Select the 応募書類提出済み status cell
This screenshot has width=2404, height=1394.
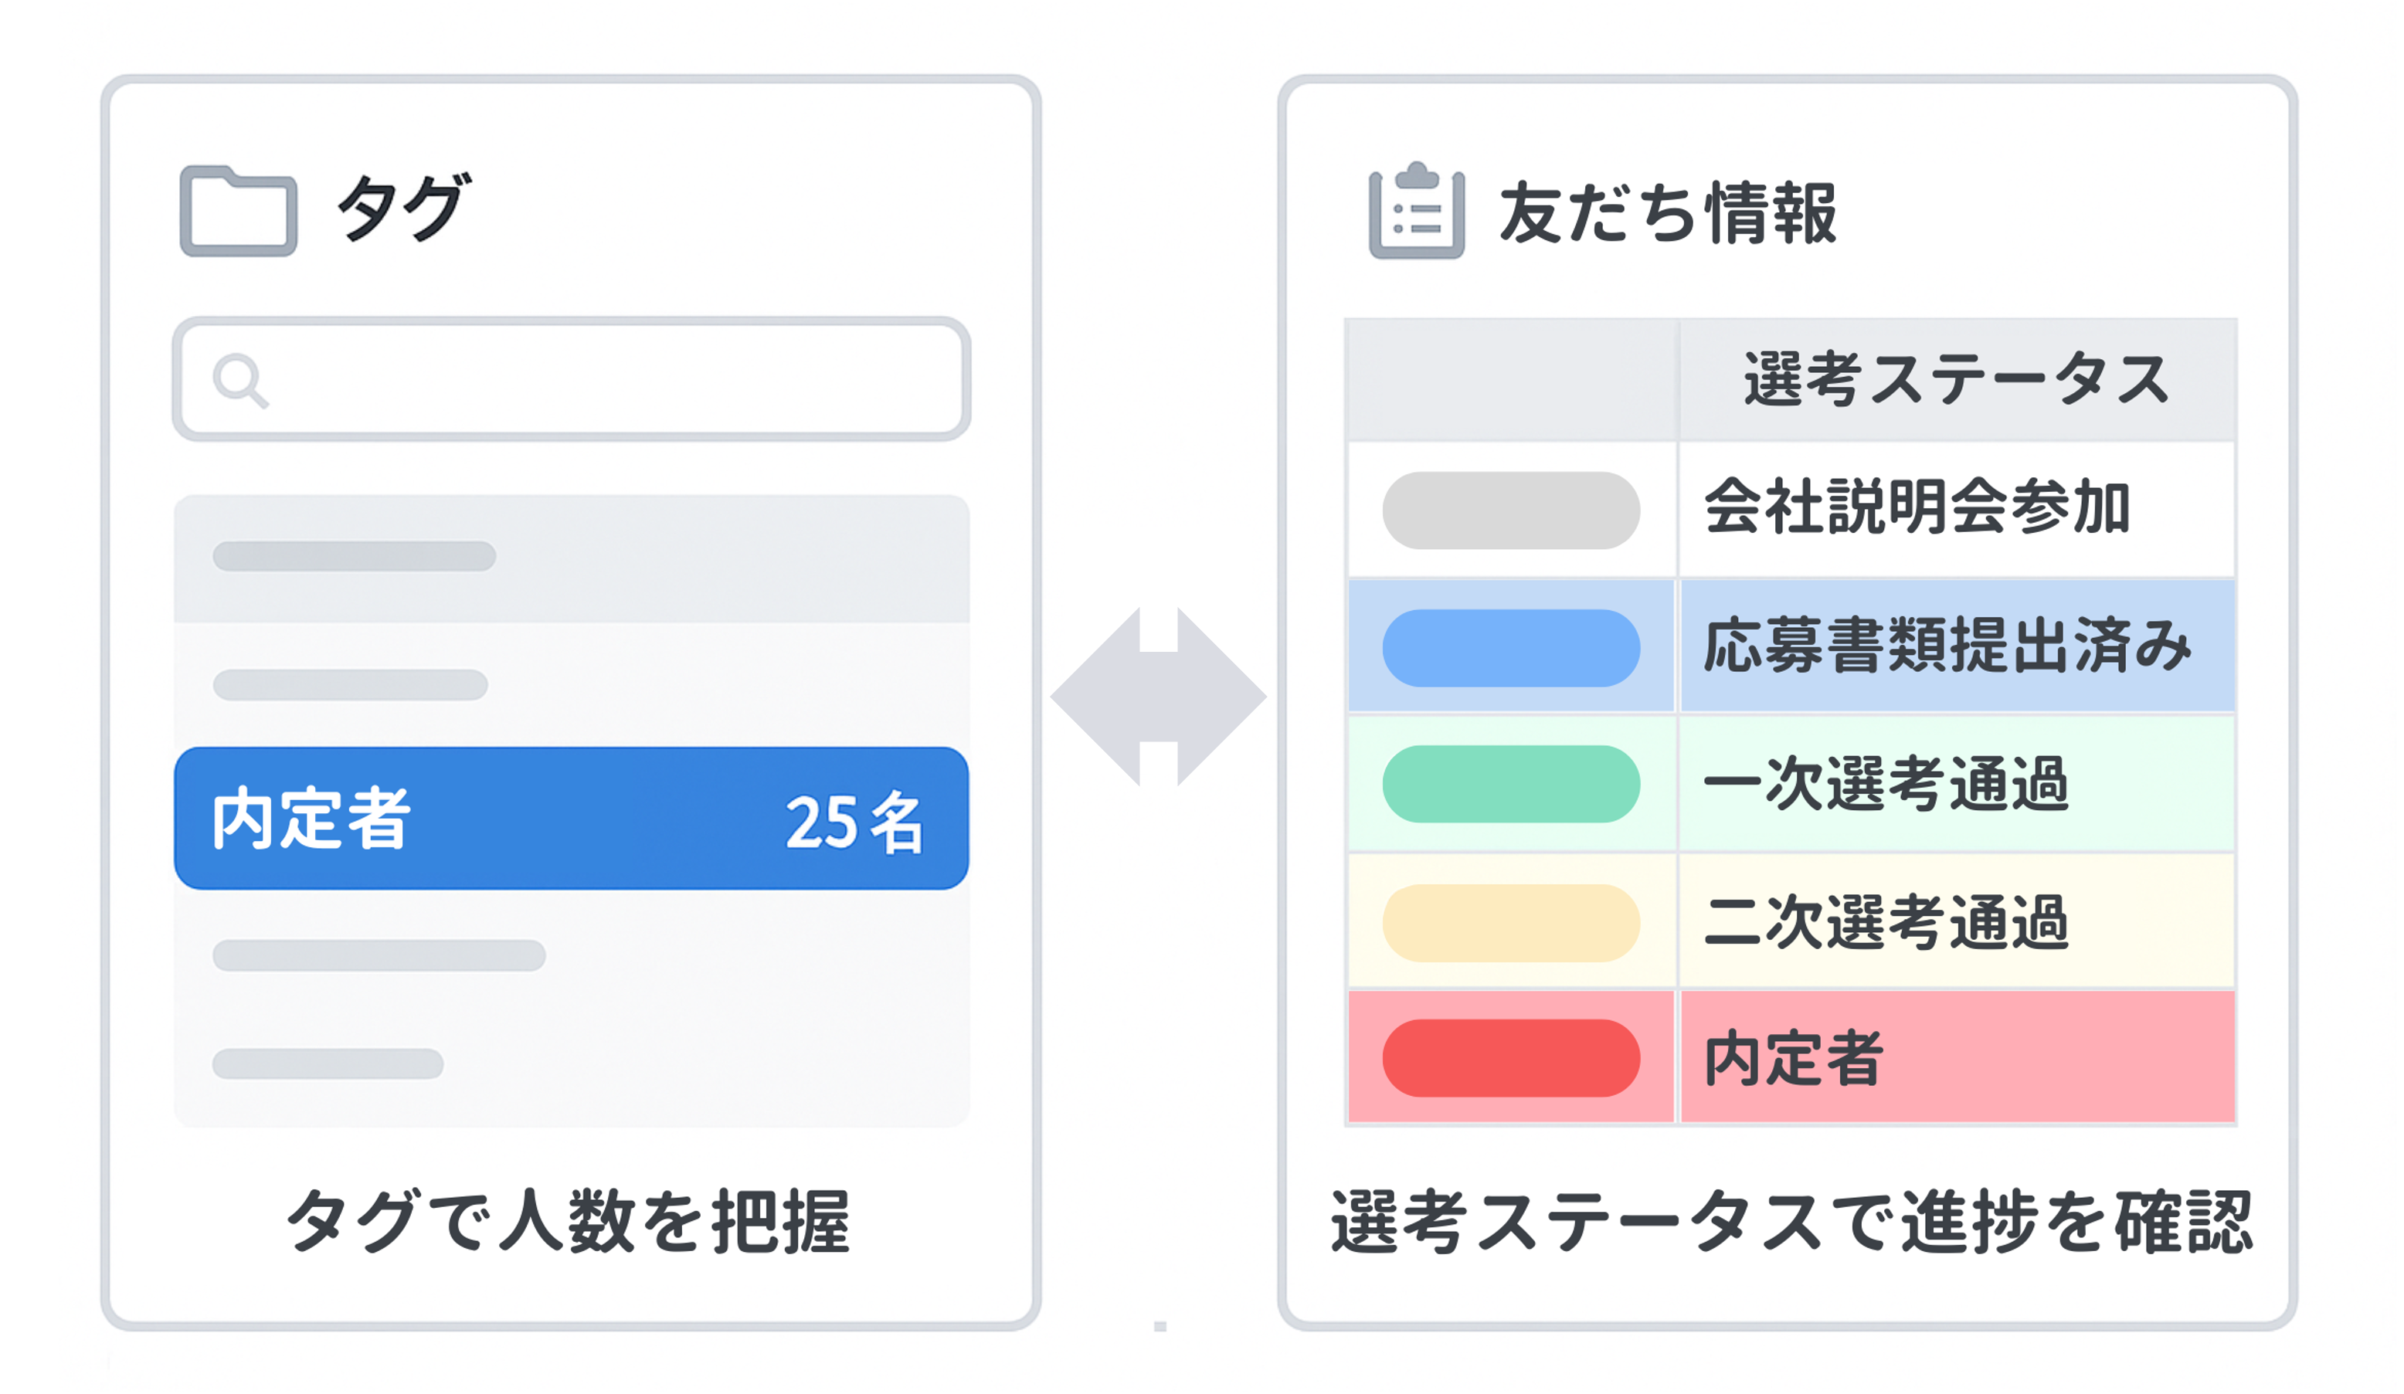tap(1957, 646)
